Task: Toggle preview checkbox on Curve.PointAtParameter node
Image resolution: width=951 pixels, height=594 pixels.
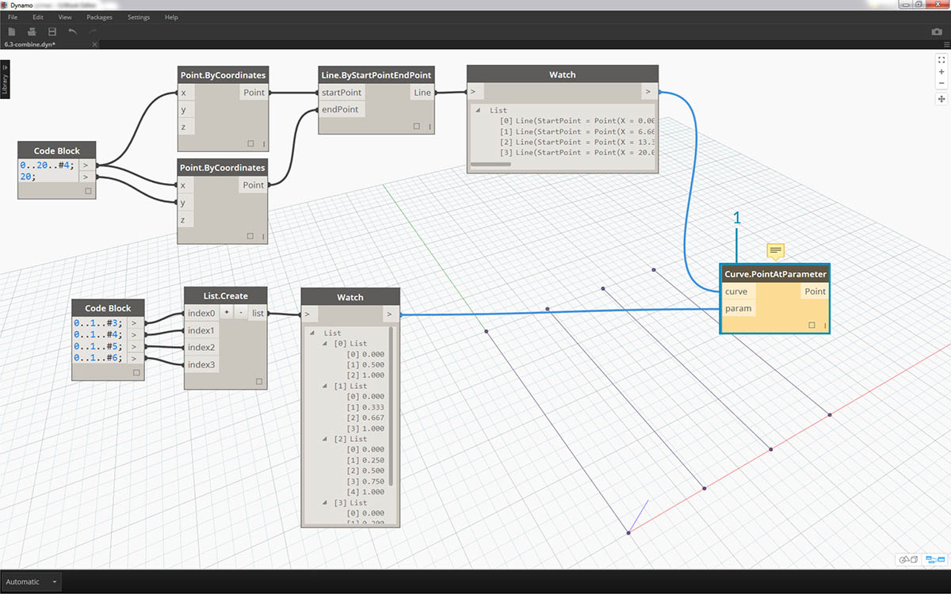Action: [x=812, y=326]
